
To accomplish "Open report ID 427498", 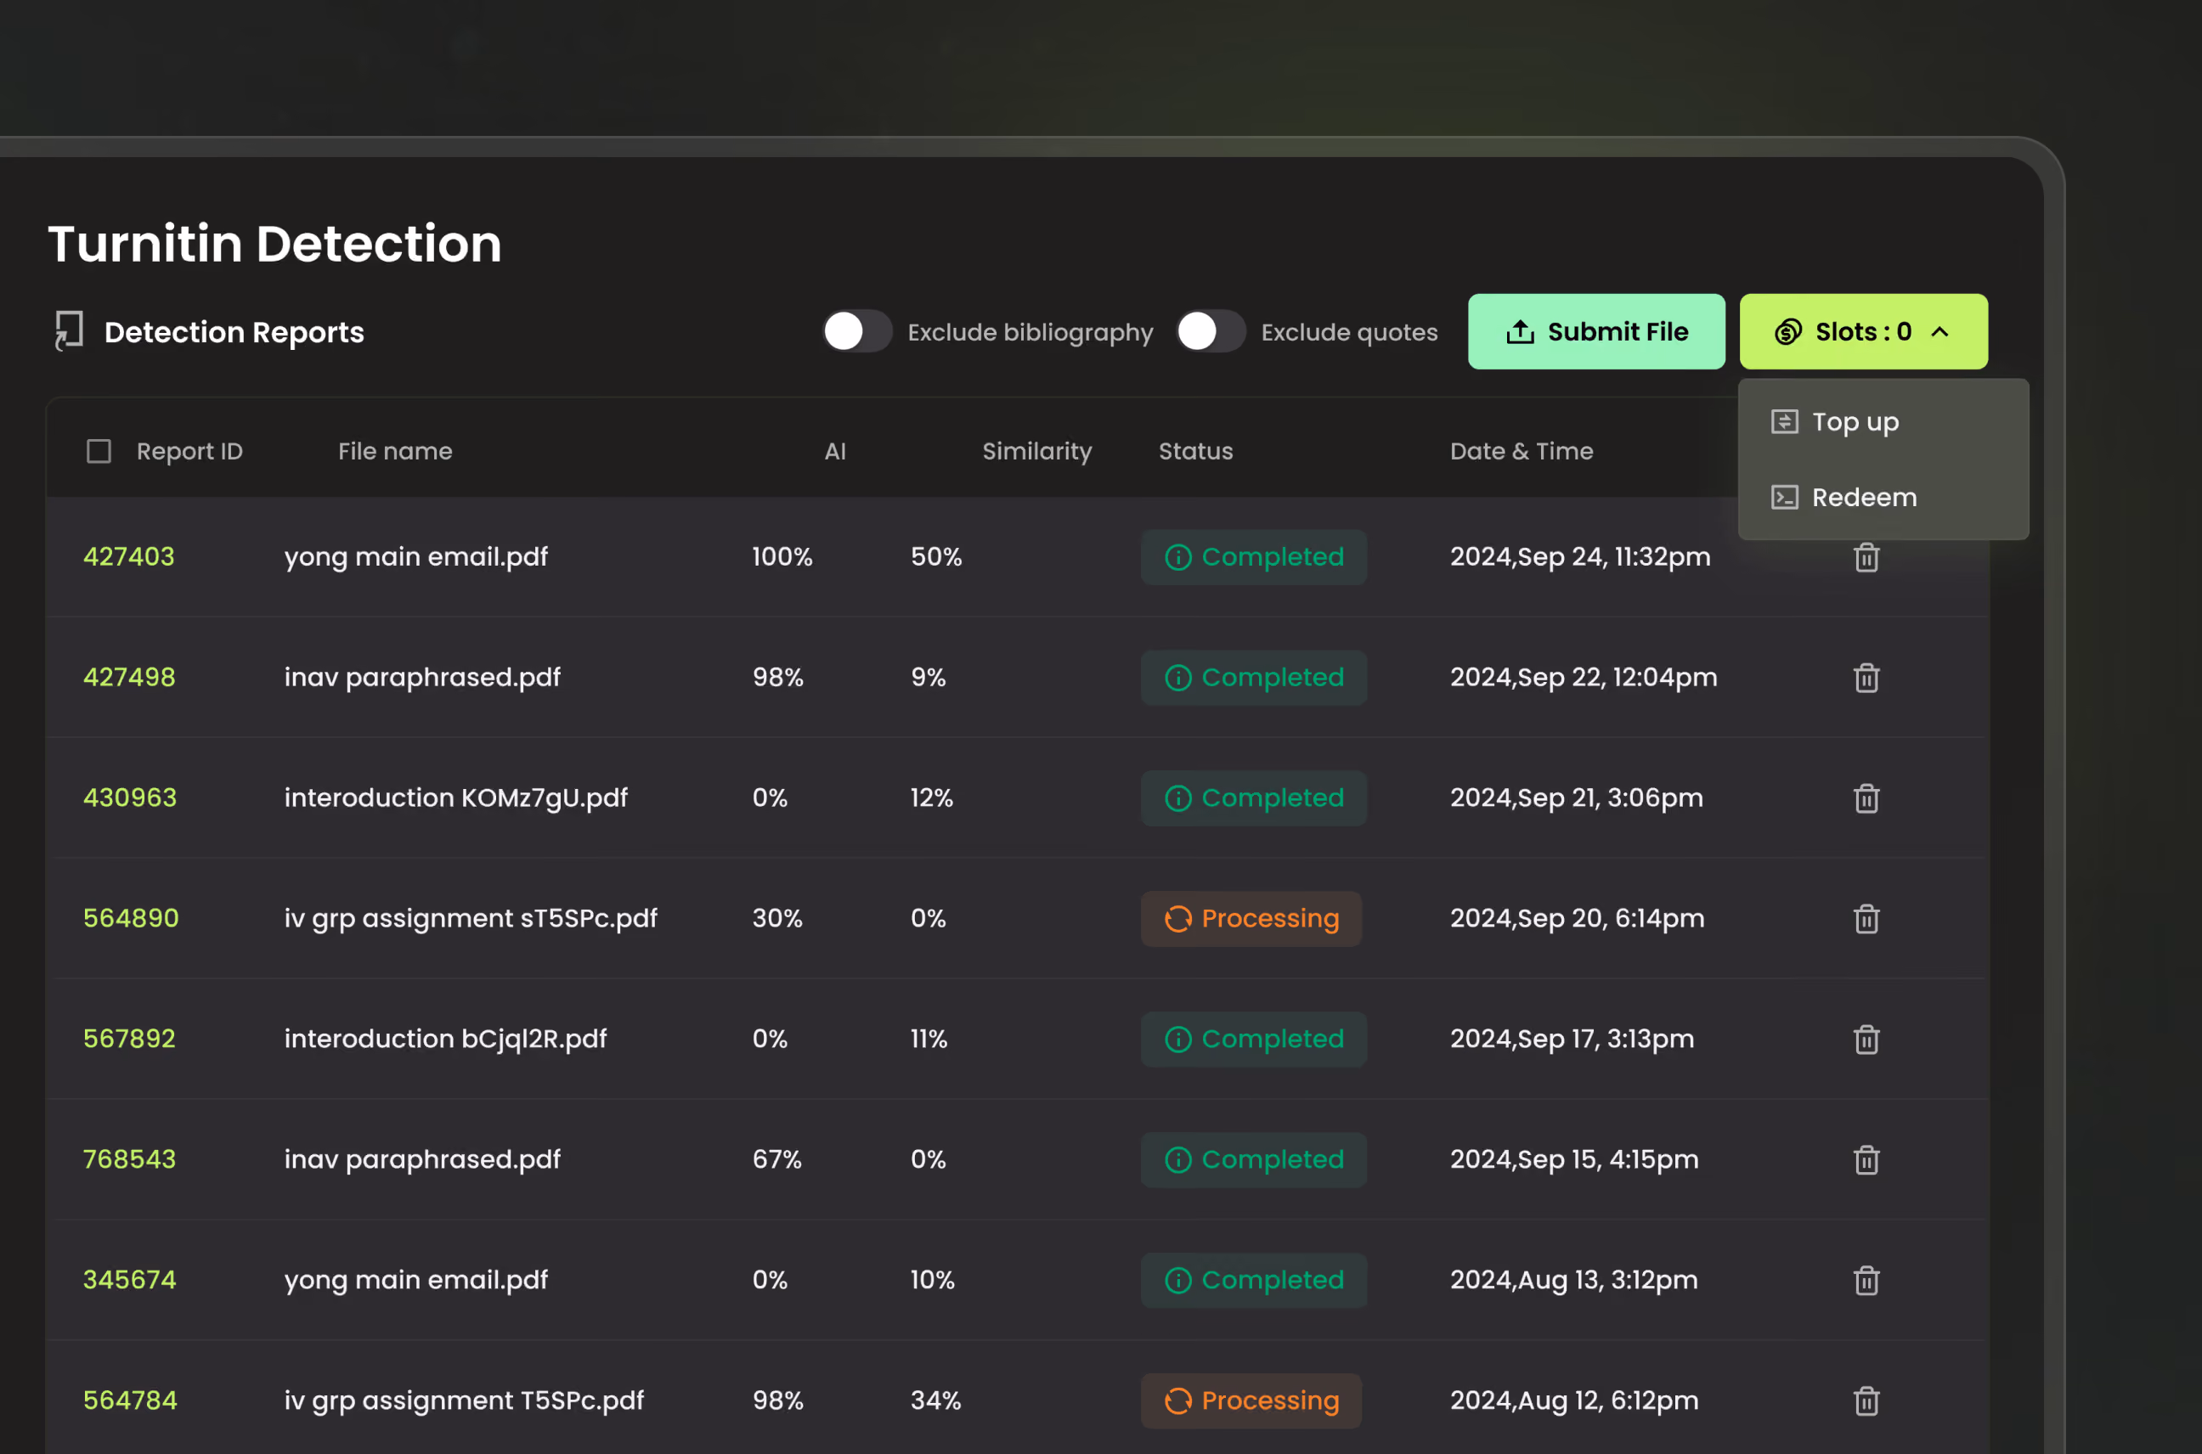I will pos(129,677).
